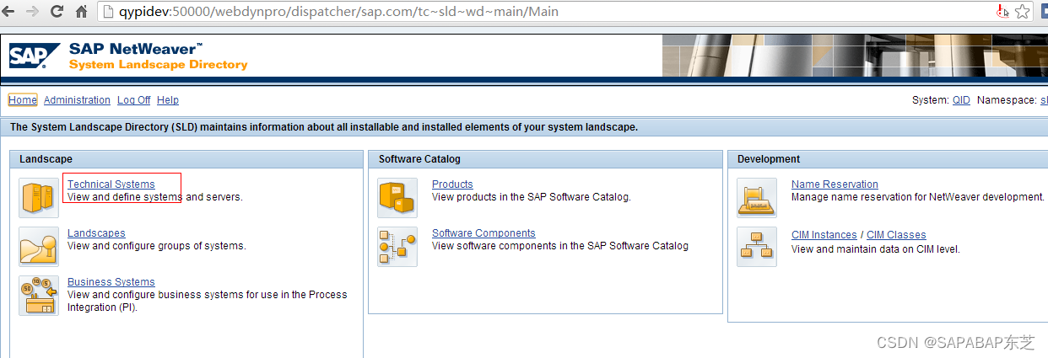Click the 'System:' label text
The width and height of the screenshot is (1048, 358).
point(931,100)
